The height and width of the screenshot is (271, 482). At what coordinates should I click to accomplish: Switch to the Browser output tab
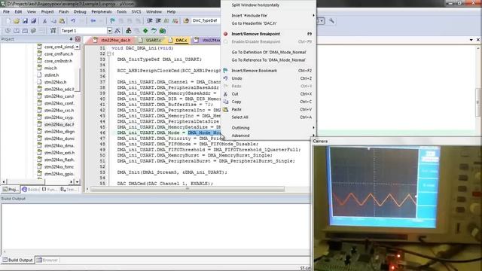click(x=47, y=260)
